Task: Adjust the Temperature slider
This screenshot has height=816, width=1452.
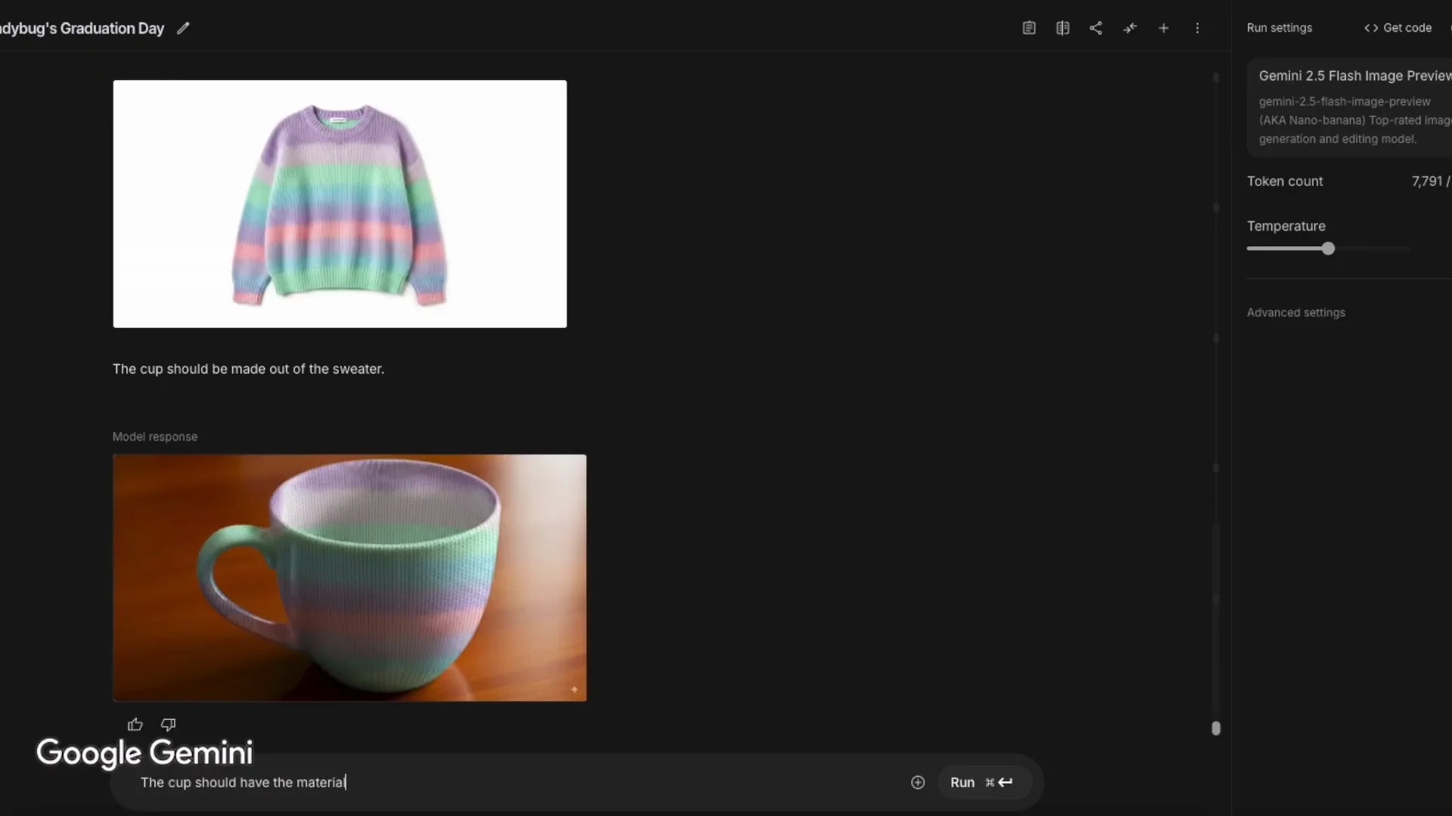Action: pos(1328,248)
